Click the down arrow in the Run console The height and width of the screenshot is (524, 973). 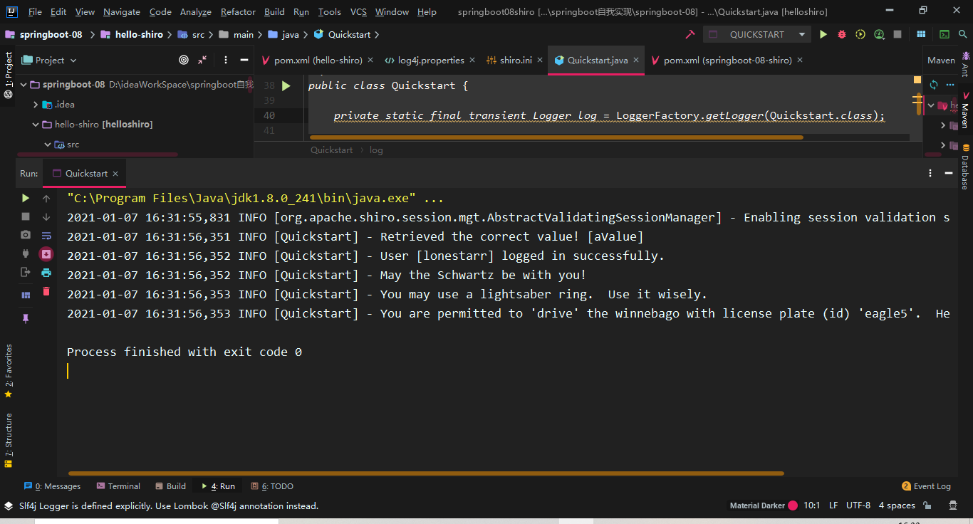pos(46,216)
